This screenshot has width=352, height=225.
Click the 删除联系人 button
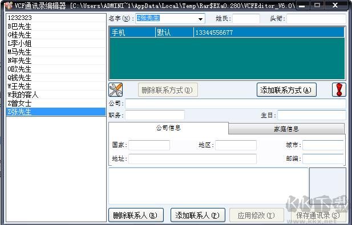136,215
